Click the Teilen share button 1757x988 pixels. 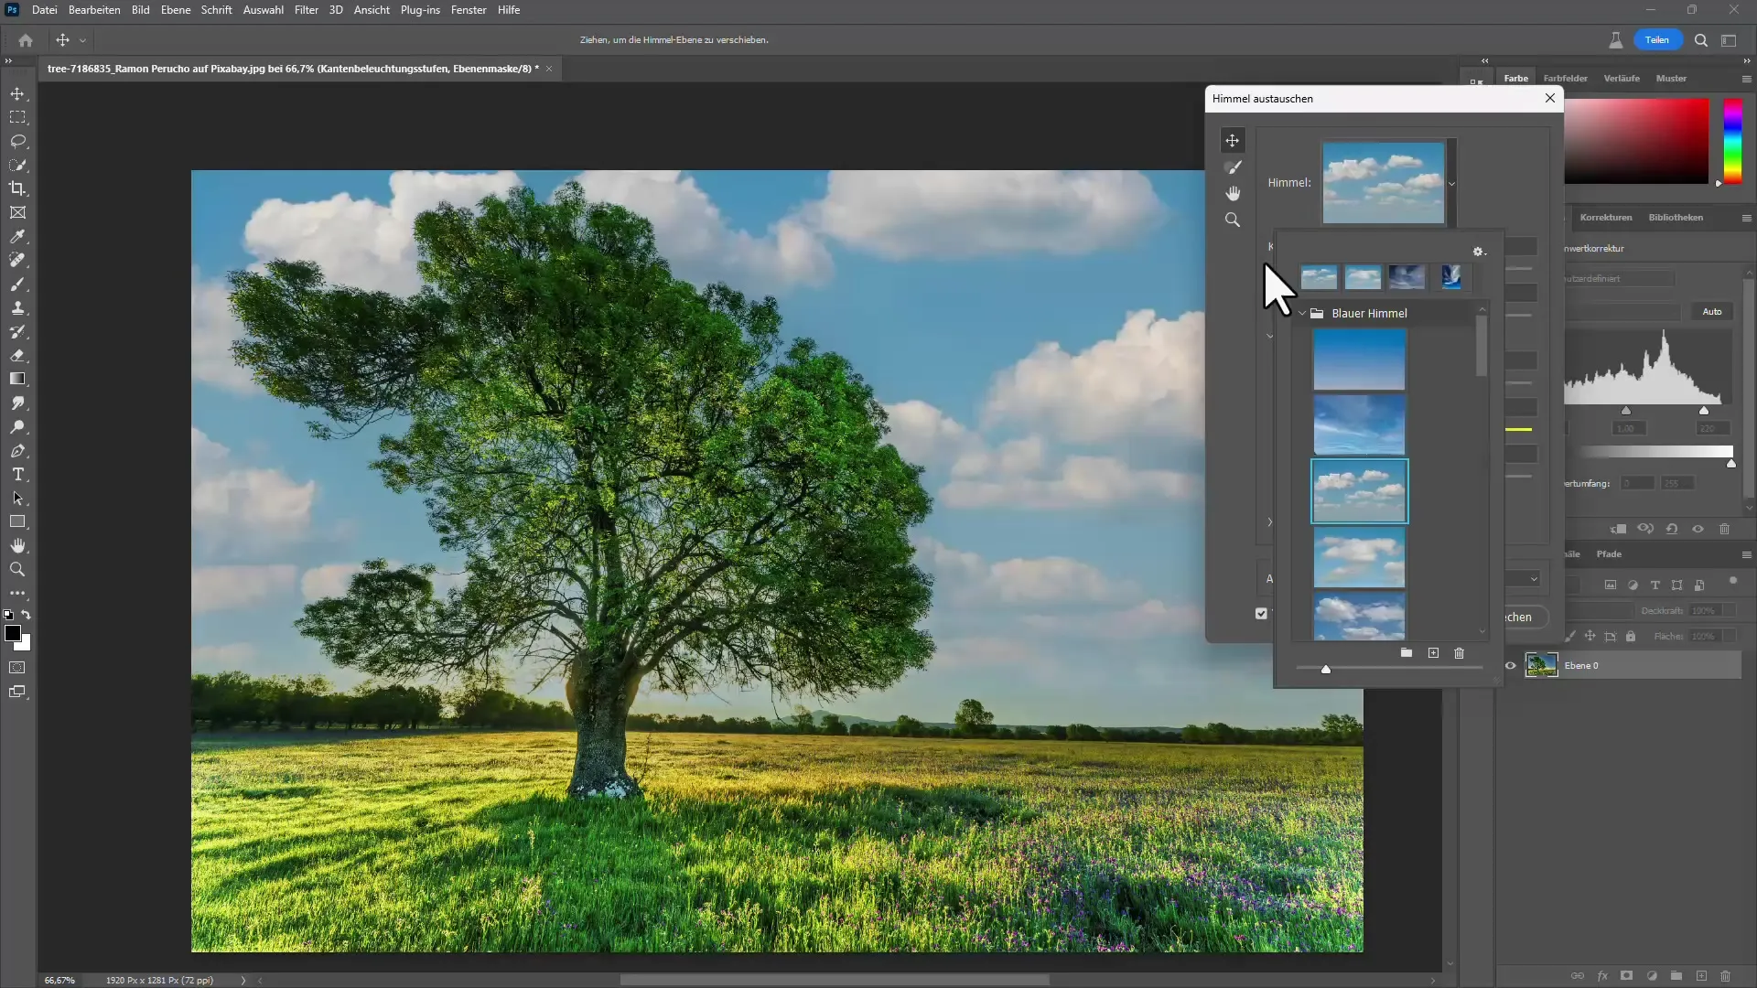[x=1659, y=40]
